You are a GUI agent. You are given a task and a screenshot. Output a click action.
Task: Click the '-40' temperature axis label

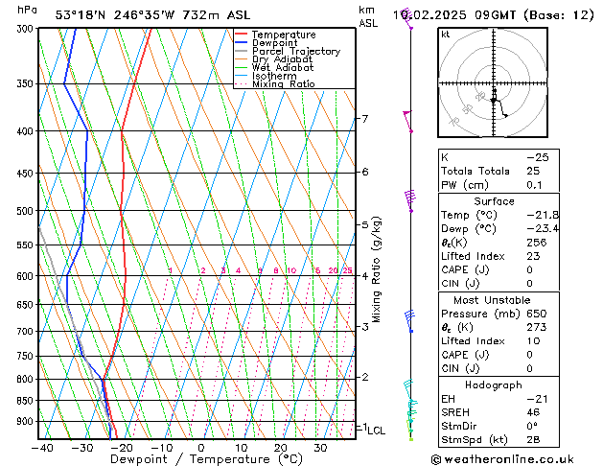(42, 448)
